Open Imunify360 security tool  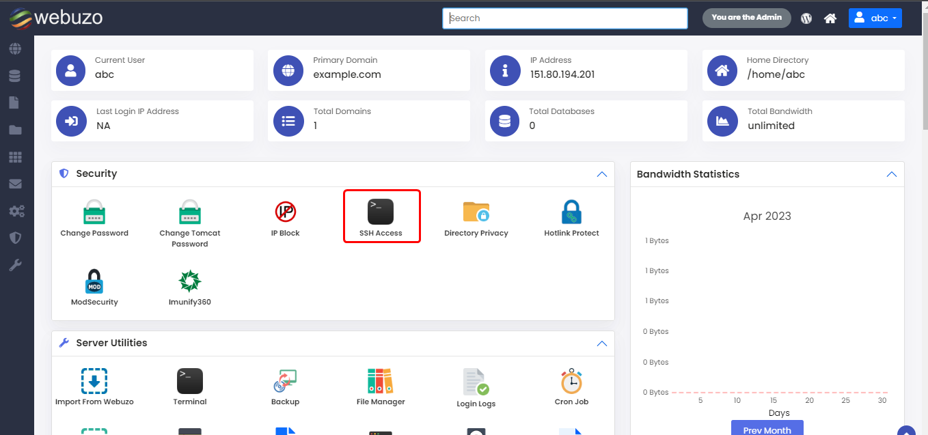[189, 286]
